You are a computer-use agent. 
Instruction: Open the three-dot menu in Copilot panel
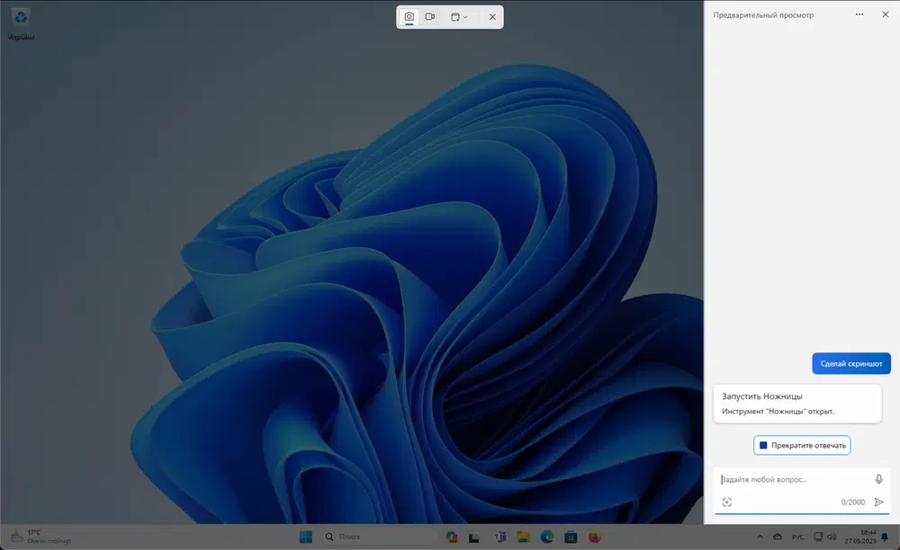[859, 15]
